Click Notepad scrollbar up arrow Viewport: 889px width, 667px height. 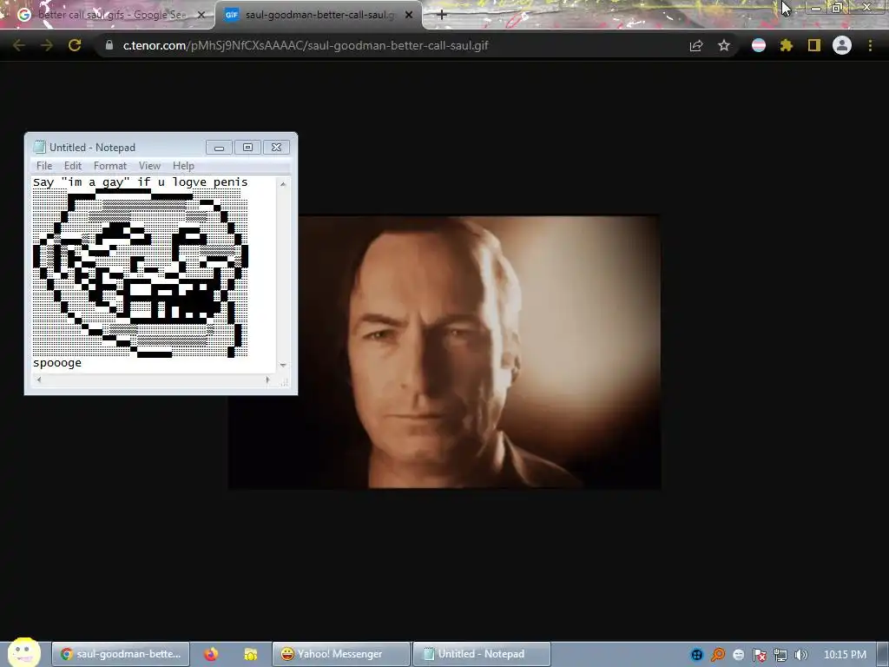pos(282,184)
